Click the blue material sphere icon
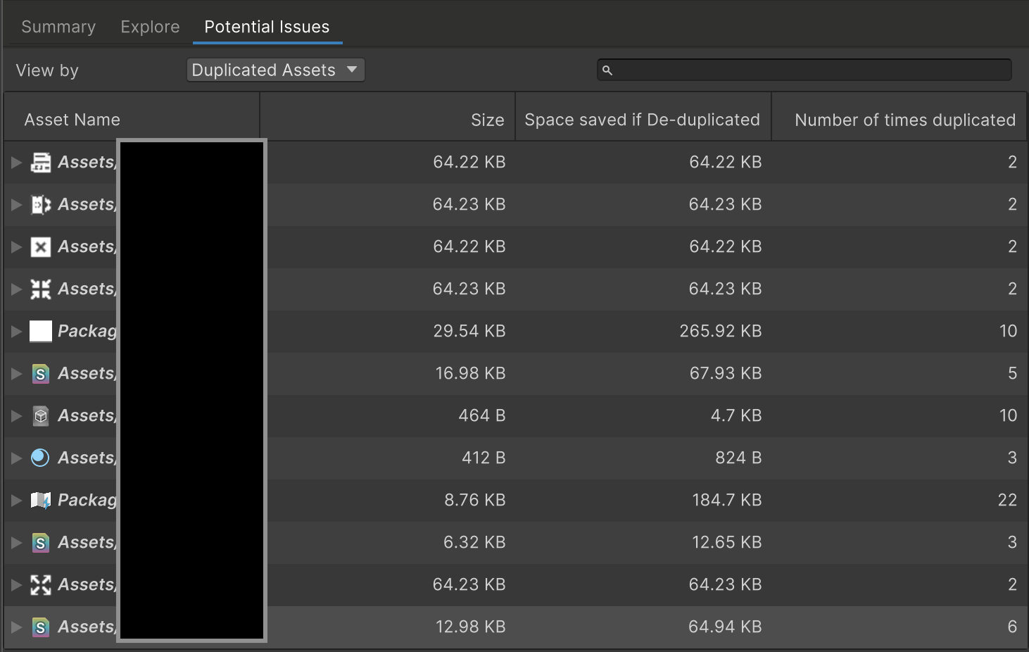1029x652 pixels. click(40, 458)
